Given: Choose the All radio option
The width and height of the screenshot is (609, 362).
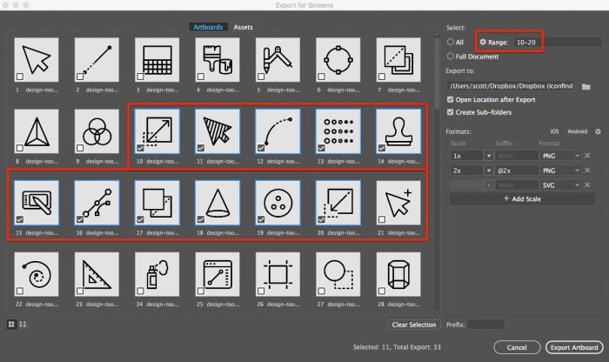Looking at the screenshot, I should tap(451, 42).
